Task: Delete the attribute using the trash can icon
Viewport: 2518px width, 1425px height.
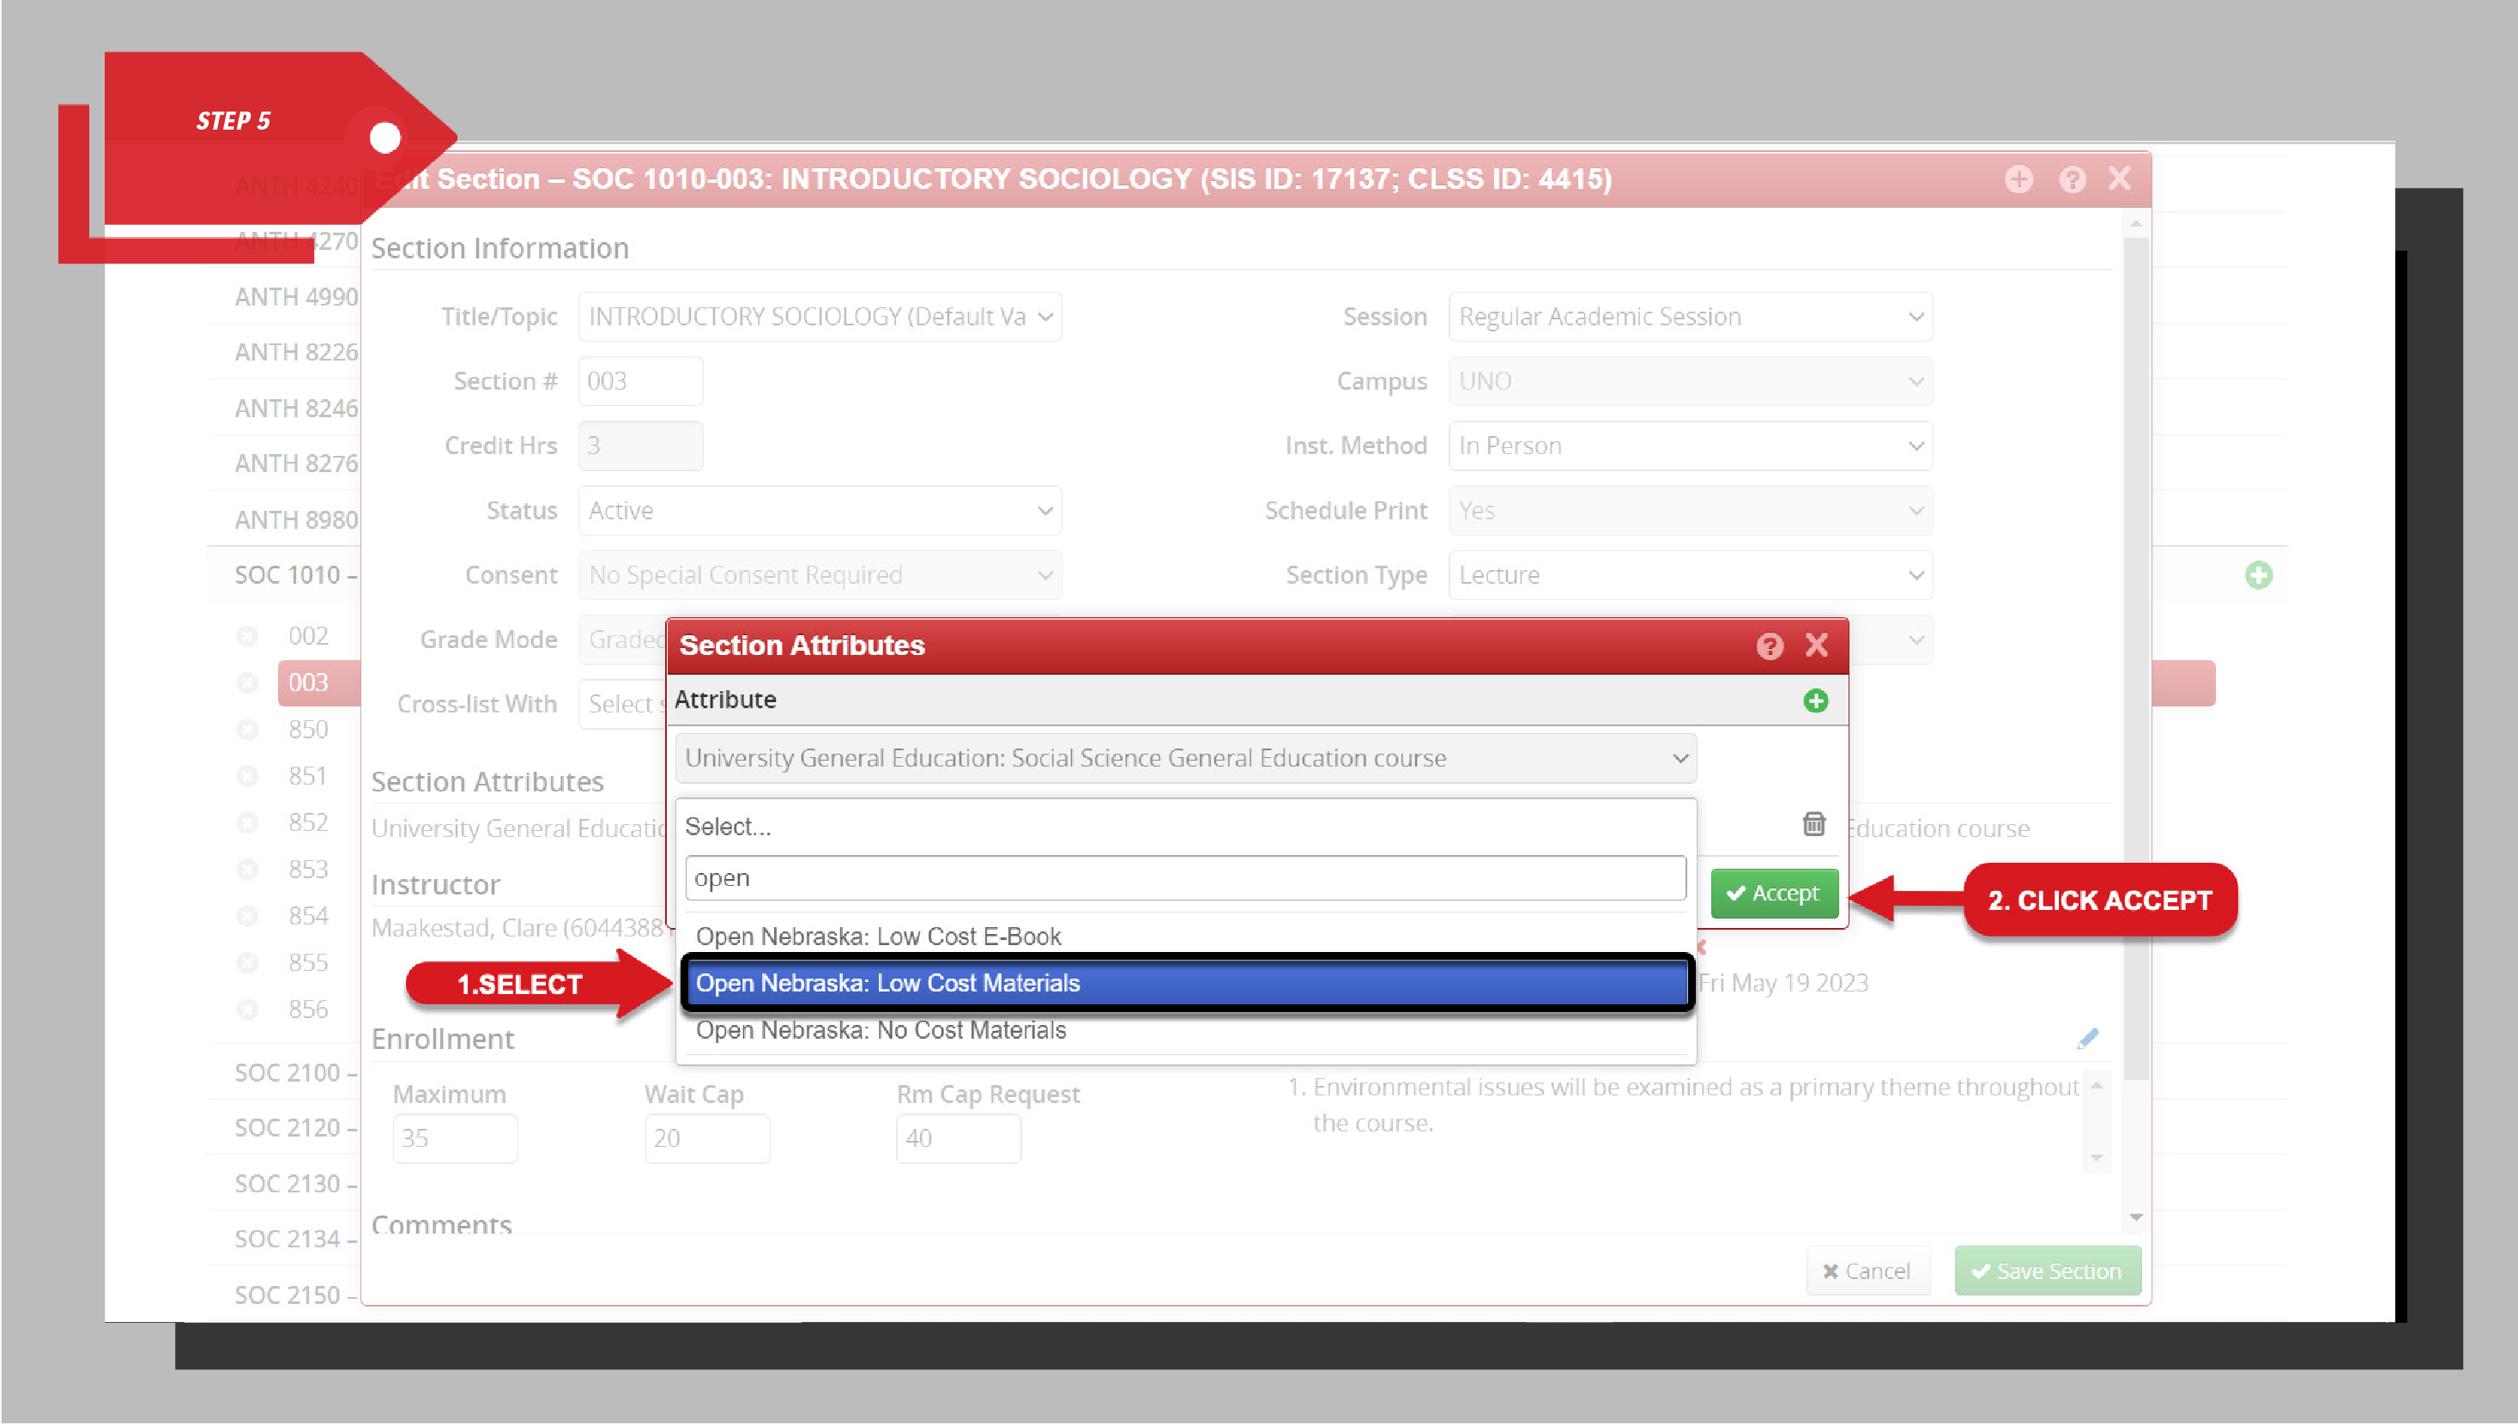Action: [1813, 824]
